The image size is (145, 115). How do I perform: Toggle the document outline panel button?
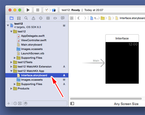click(x=72, y=104)
